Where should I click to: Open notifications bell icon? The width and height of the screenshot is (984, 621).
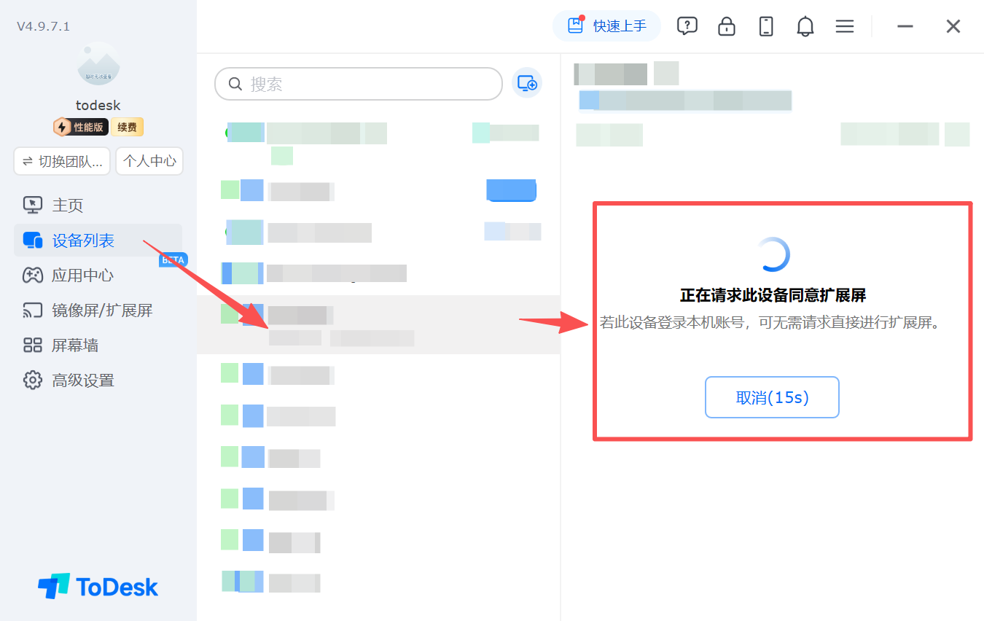tap(805, 26)
